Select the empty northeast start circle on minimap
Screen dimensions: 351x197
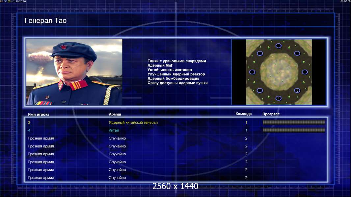tap(297, 53)
